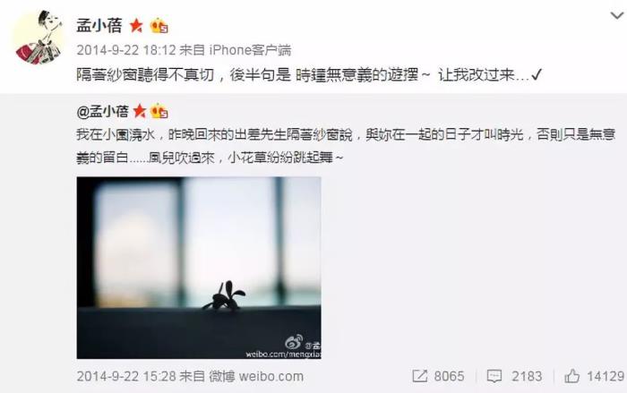Viewport: 627px width, 393px height.
Task: Open the post options chevron at top right
Action: tap(617, 15)
